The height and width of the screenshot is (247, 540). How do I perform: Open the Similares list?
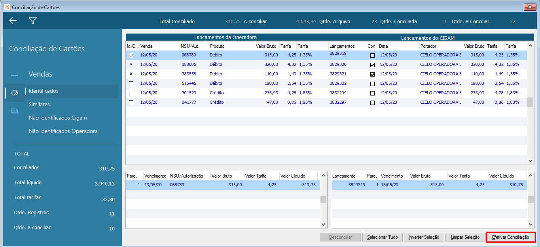39,105
